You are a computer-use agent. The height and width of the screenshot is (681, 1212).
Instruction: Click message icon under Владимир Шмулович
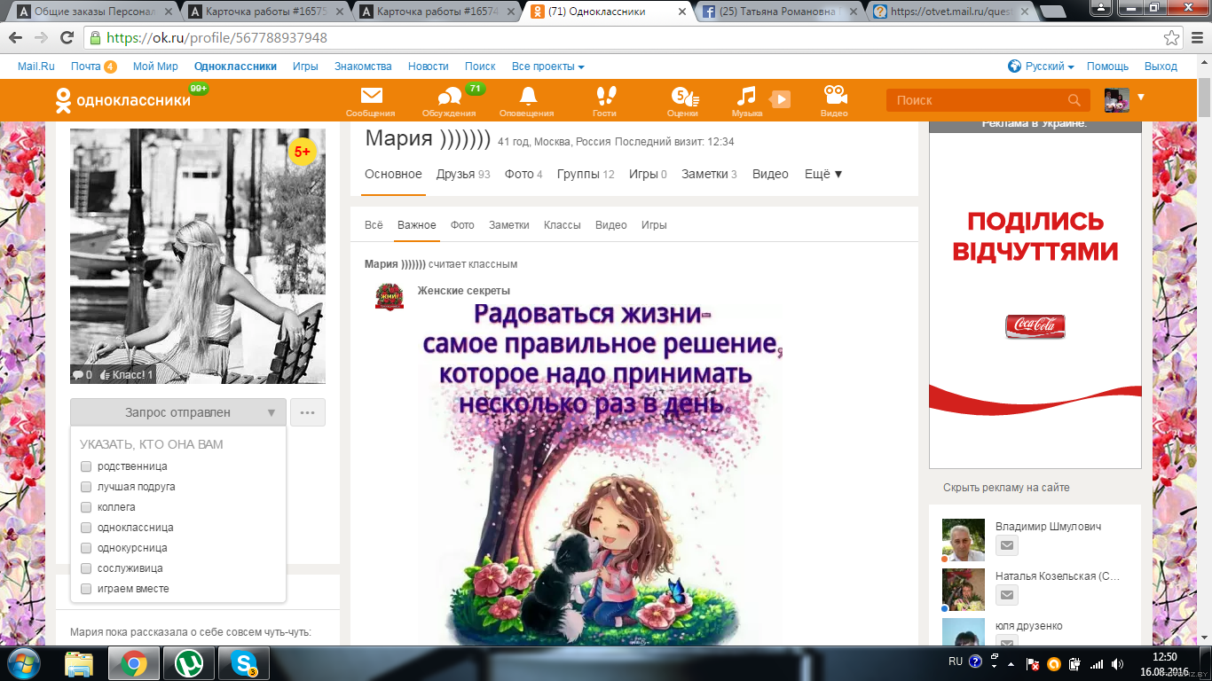1006,545
